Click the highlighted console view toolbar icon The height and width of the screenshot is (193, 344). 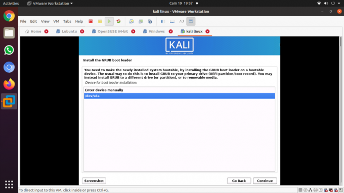pyautogui.click(x=191, y=21)
